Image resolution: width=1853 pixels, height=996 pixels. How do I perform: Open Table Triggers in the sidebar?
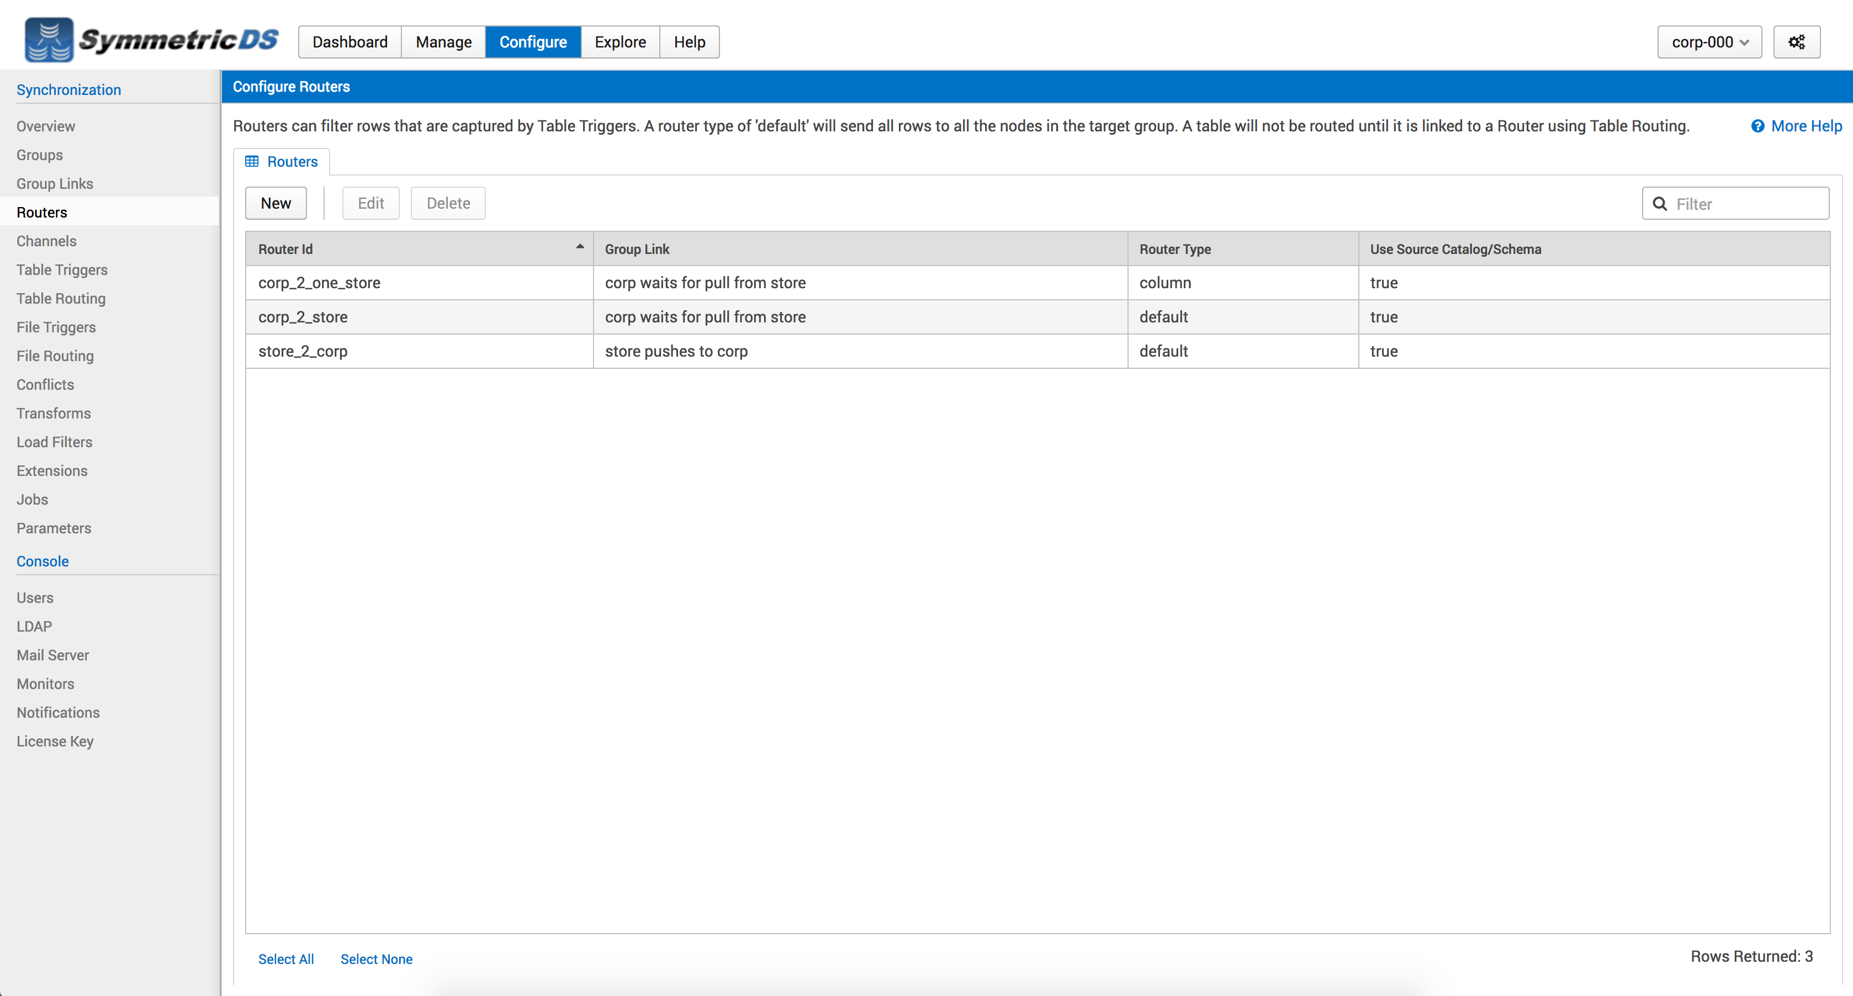pyautogui.click(x=62, y=269)
